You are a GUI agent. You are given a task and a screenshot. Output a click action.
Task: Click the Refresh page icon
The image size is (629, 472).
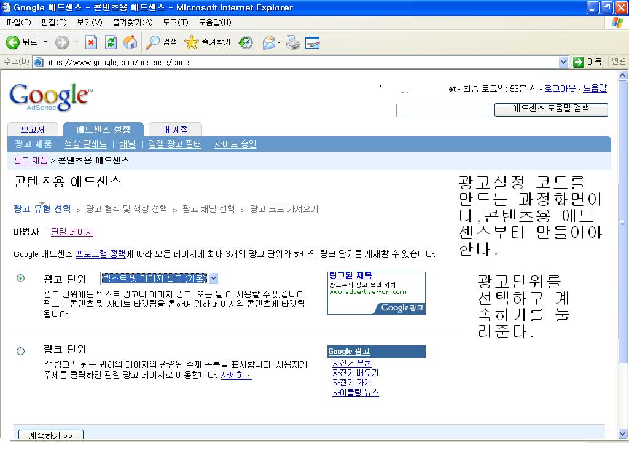[x=111, y=42]
